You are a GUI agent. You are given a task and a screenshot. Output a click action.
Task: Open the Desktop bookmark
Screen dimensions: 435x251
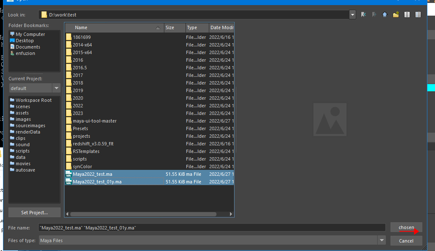pyautogui.click(x=25, y=41)
